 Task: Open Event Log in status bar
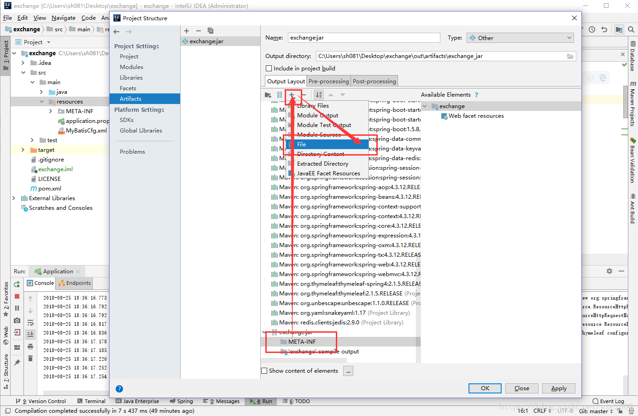tap(608, 401)
